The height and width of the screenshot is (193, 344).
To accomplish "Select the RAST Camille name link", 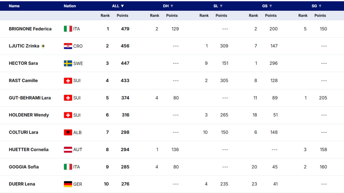I will coord(23,81).
